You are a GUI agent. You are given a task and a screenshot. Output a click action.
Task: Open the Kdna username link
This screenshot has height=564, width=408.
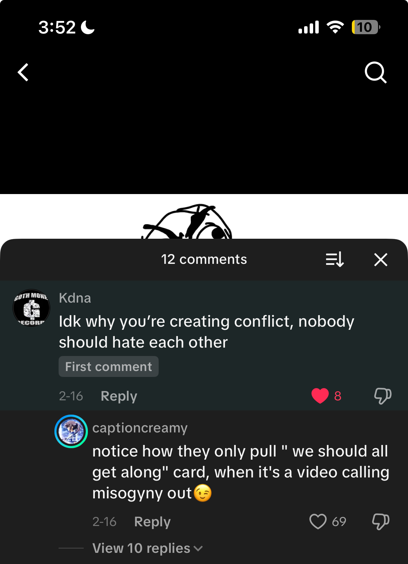[75, 298]
